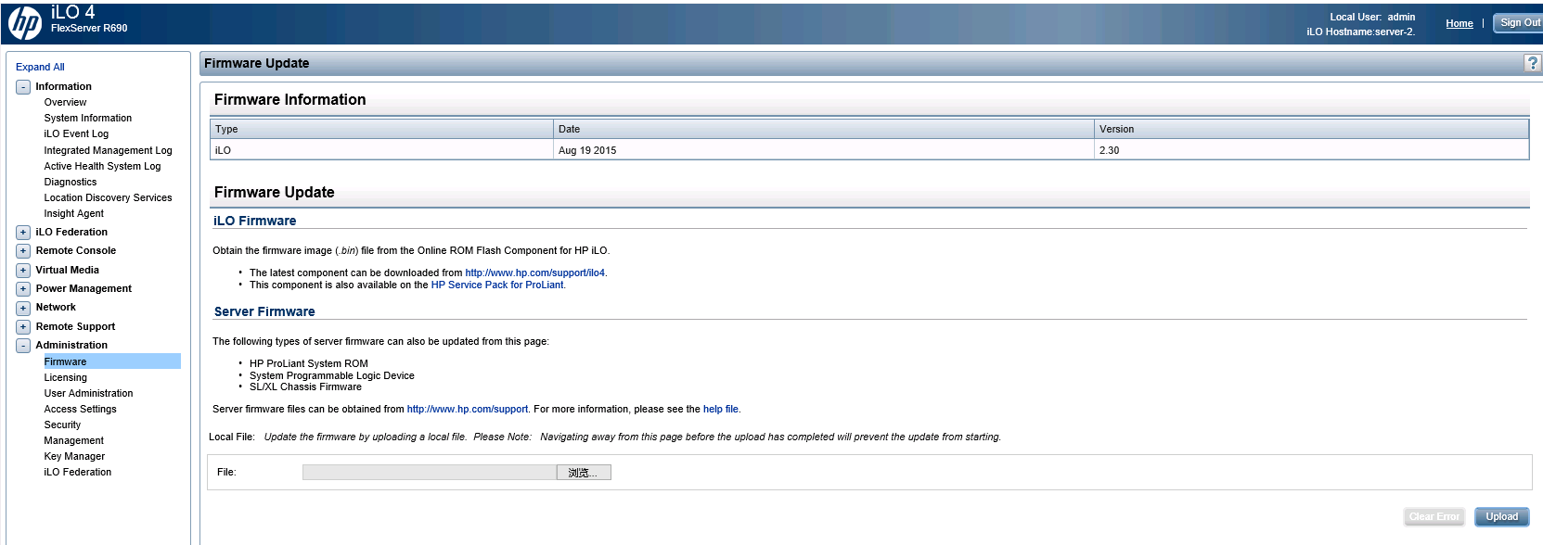Click the file path input field

(x=430, y=473)
